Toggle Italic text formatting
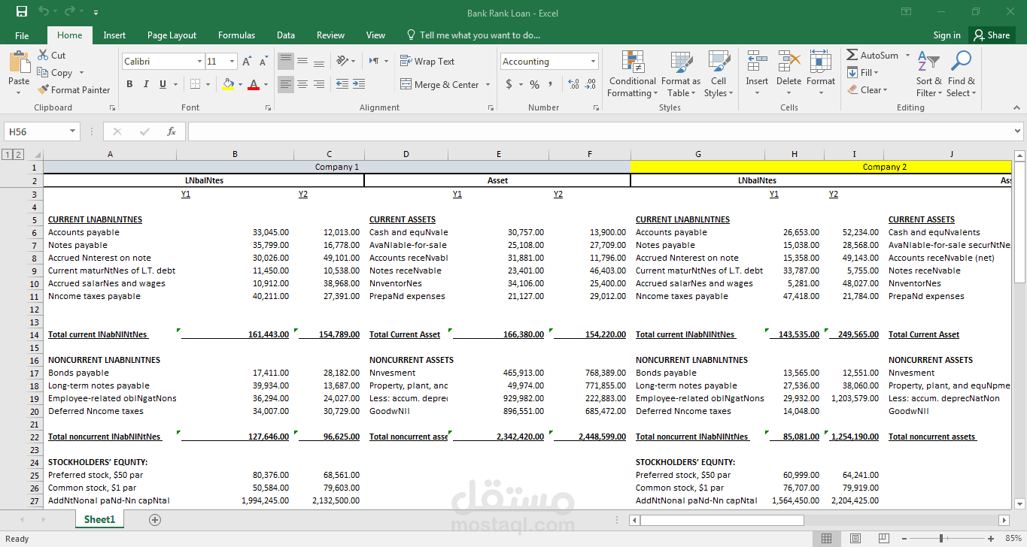 click(146, 84)
